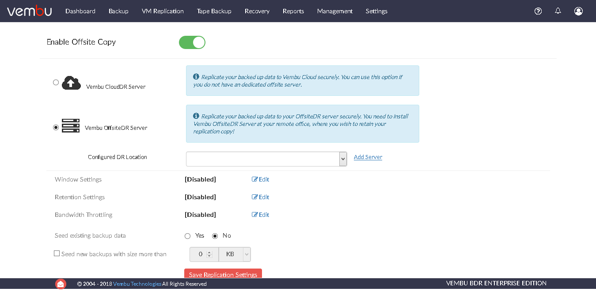
Task: Toggle the Enable Offsite Copy switch
Action: tap(192, 42)
